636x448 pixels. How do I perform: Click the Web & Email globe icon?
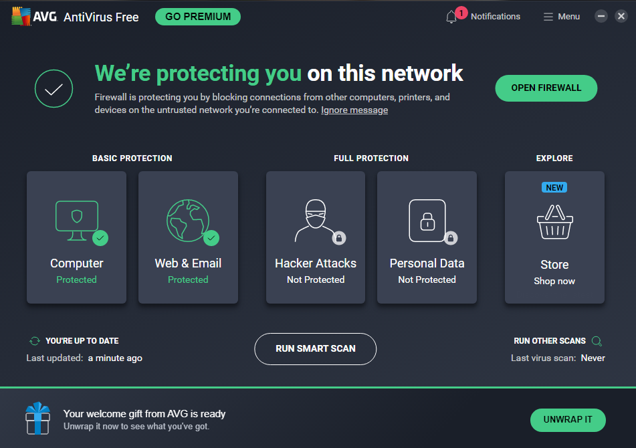coord(188,221)
